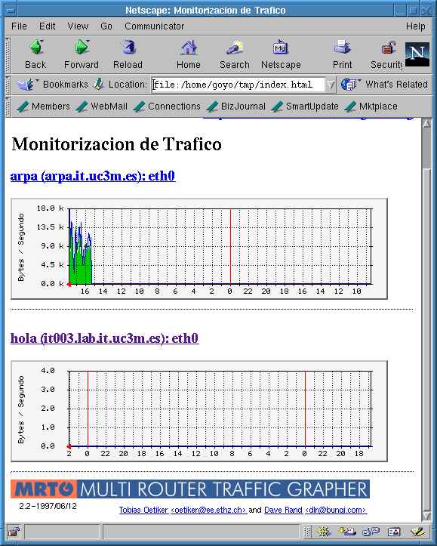This screenshot has height=546, width=437.
Task: Focus the Location URL field
Action: tap(239, 85)
